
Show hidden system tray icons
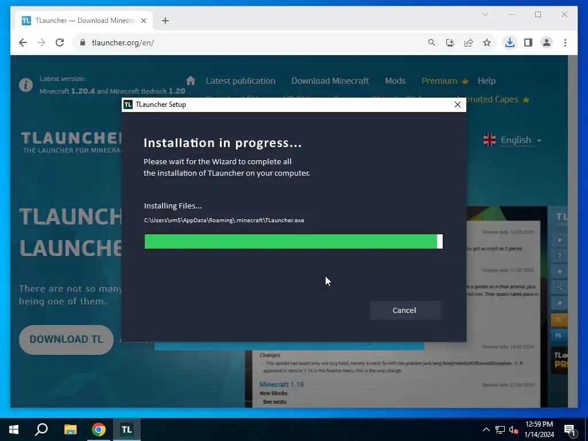point(486,430)
